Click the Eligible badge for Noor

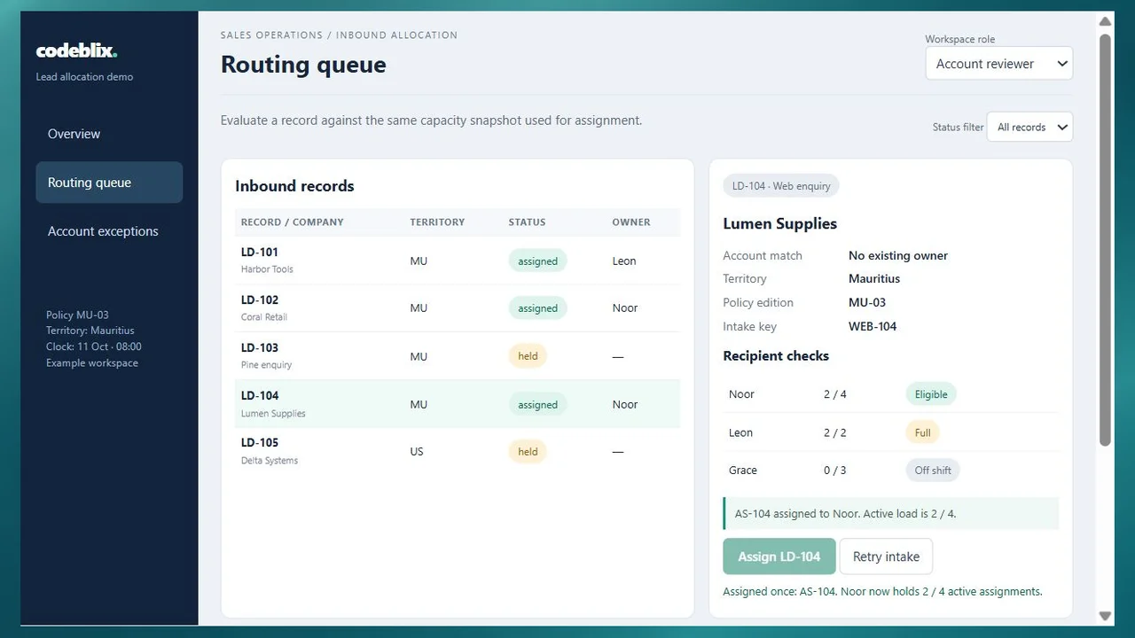tap(931, 394)
